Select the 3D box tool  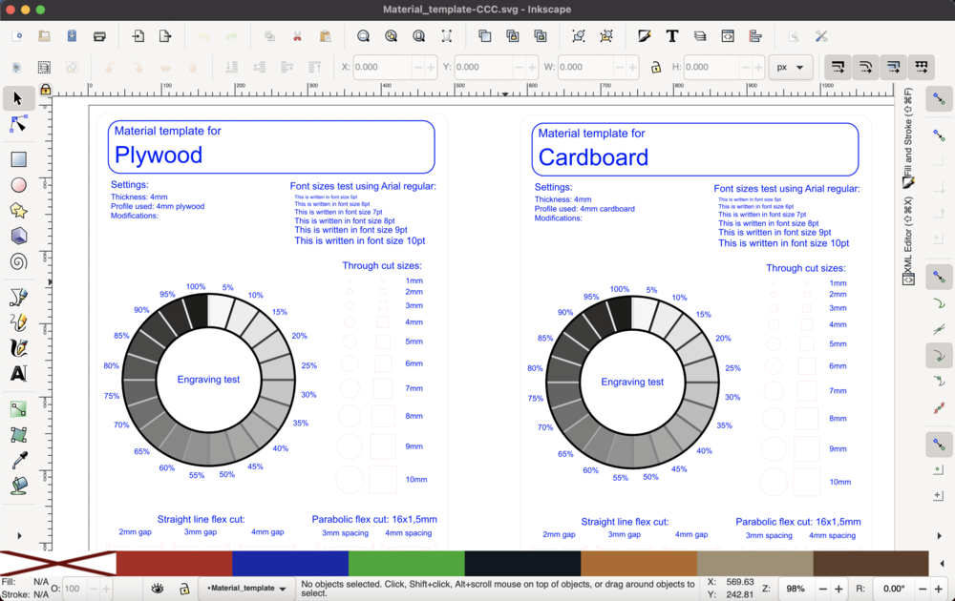[x=18, y=236]
